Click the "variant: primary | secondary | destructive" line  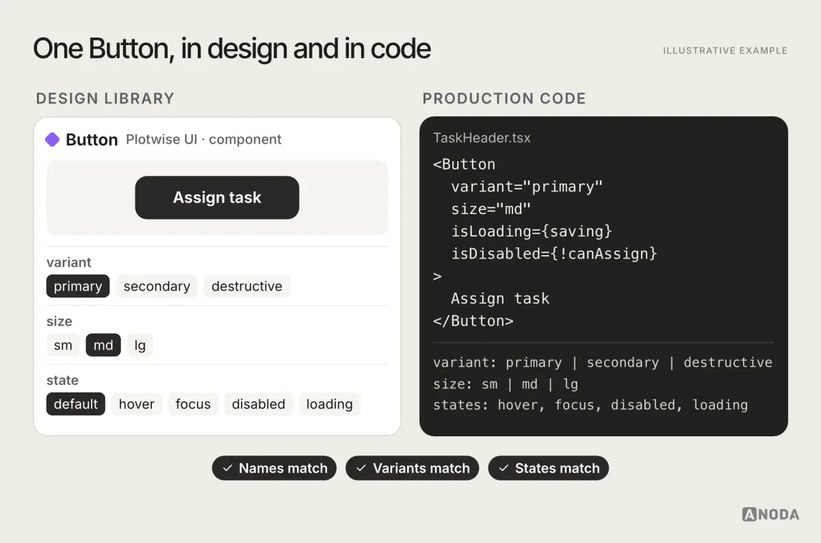[x=603, y=362]
